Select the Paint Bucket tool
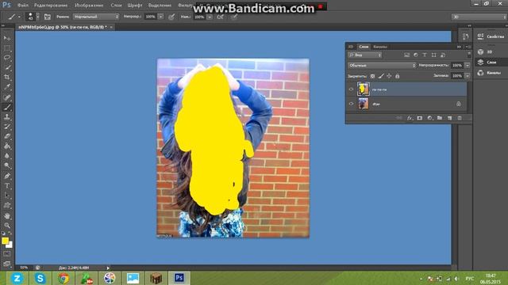508x285 pixels. tap(7, 146)
